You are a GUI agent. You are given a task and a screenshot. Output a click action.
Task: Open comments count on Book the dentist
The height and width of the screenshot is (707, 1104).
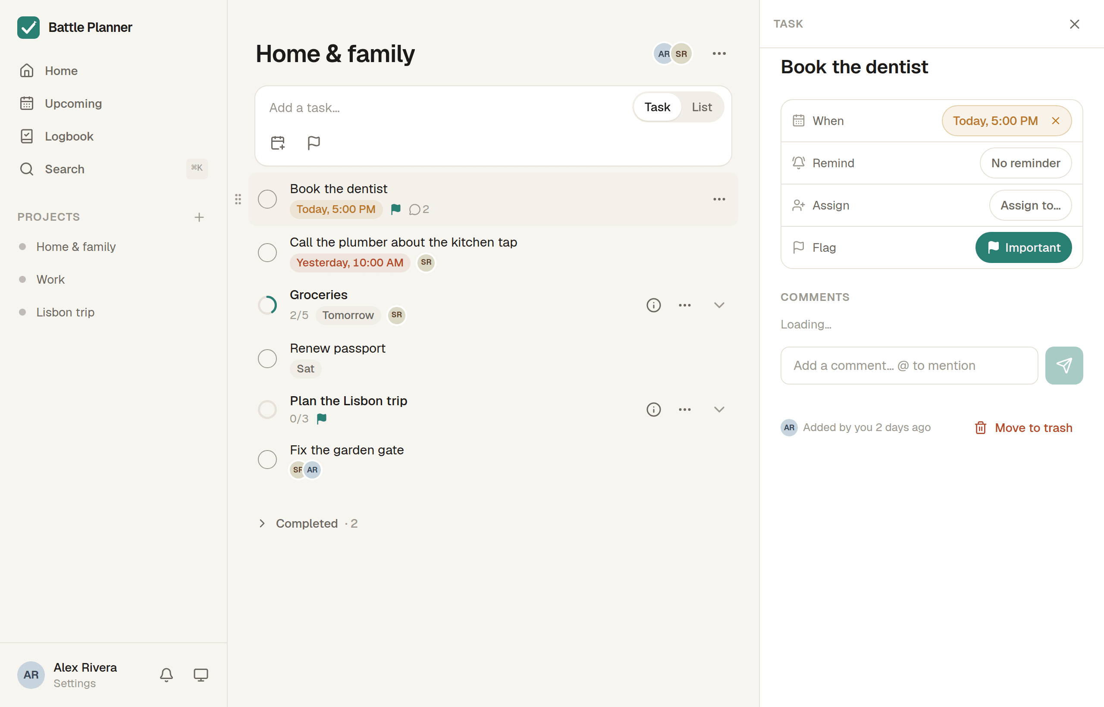[419, 210]
